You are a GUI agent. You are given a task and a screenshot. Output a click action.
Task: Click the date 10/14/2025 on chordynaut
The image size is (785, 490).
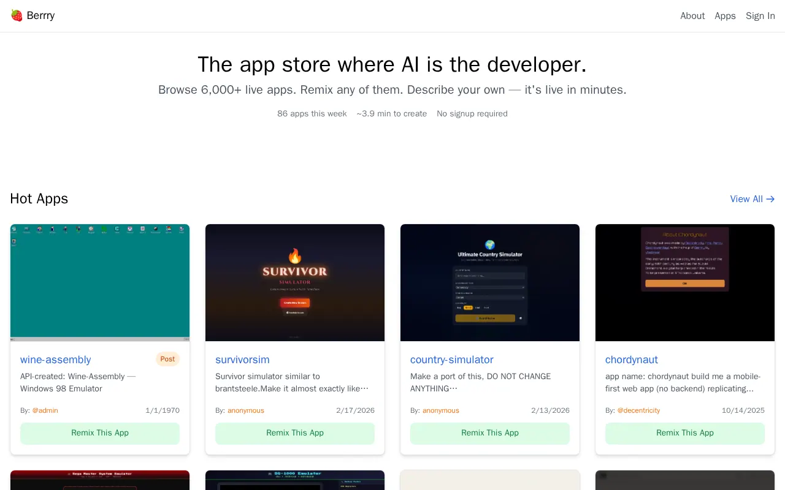743,410
